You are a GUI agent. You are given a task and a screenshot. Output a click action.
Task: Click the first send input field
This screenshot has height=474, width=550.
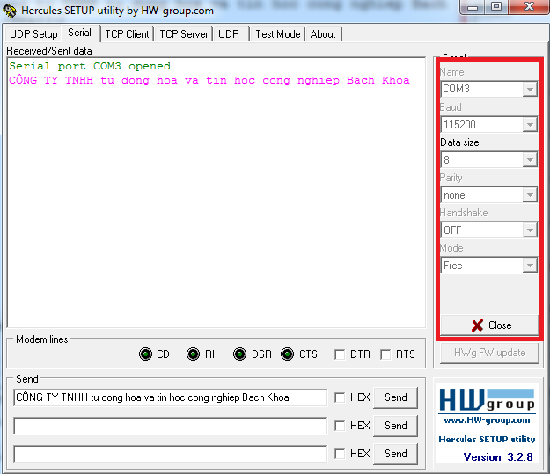pos(171,397)
